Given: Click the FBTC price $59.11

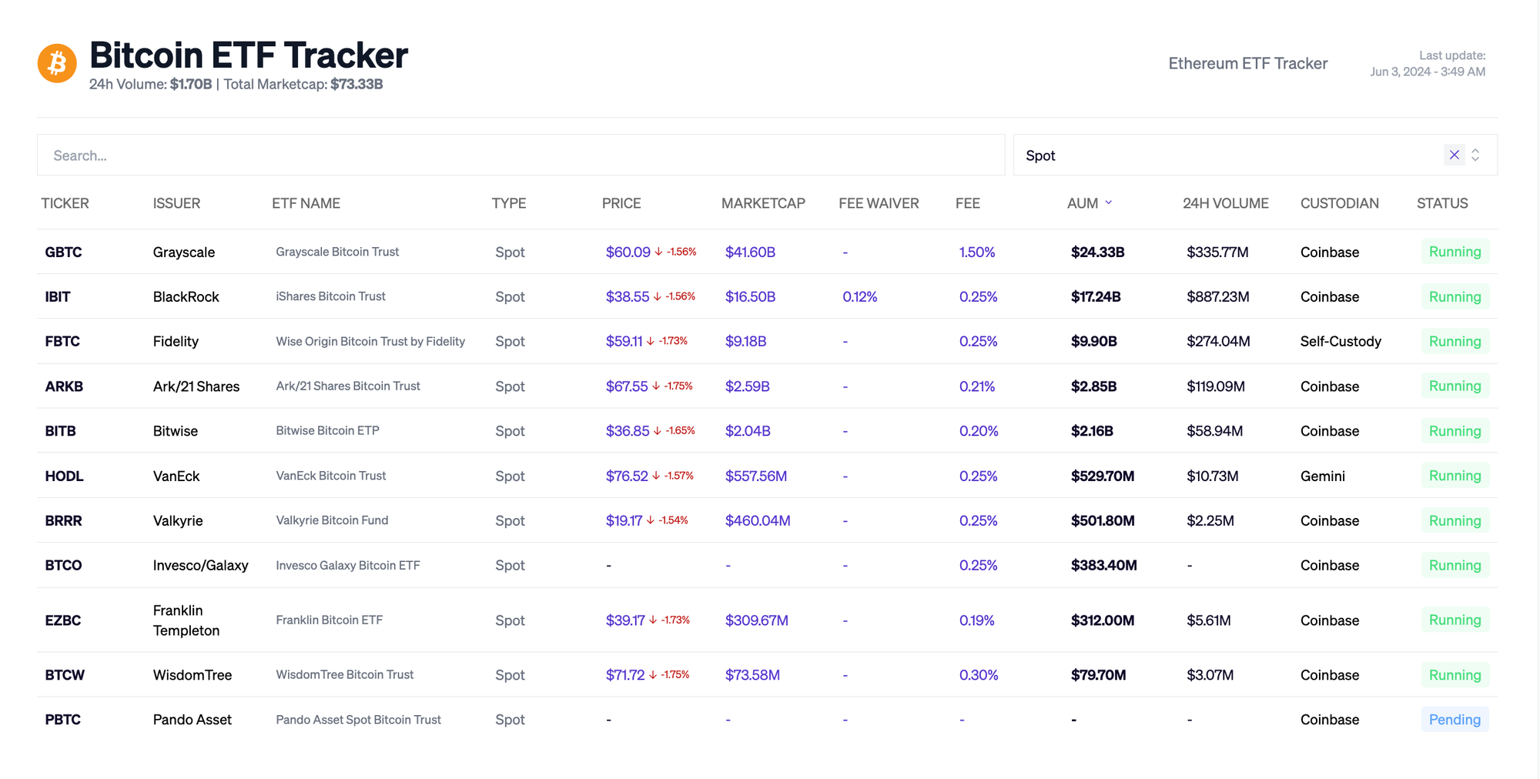Looking at the screenshot, I should coord(624,341).
